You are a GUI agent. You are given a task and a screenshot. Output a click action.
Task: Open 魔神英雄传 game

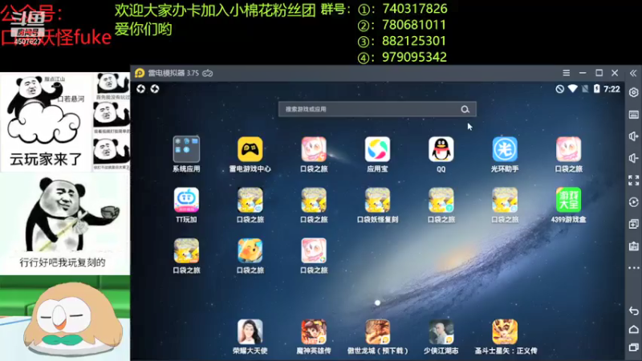tap(314, 332)
